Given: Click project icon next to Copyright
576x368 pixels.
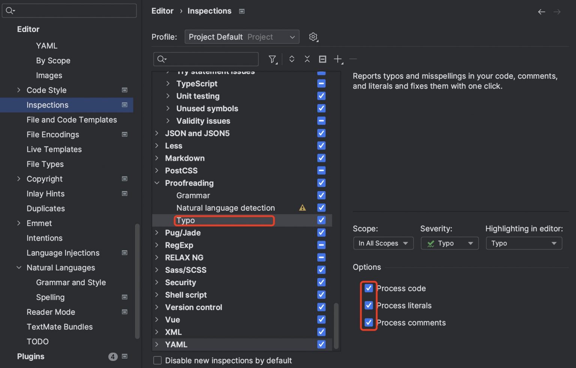Looking at the screenshot, I should click(x=124, y=179).
